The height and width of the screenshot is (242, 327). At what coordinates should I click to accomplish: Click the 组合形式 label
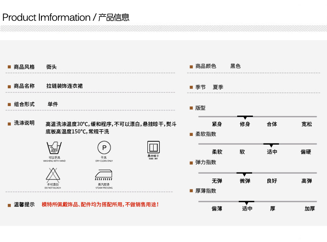[x=24, y=104]
